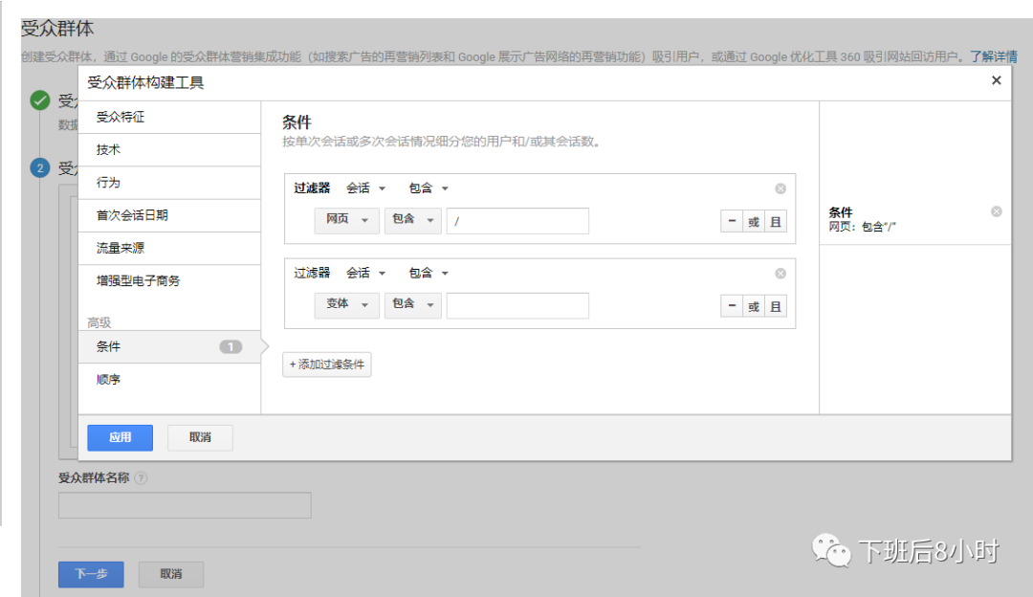The width and height of the screenshot is (1033, 597).
Task: Click the 受众群体名称 input field
Action: [184, 504]
